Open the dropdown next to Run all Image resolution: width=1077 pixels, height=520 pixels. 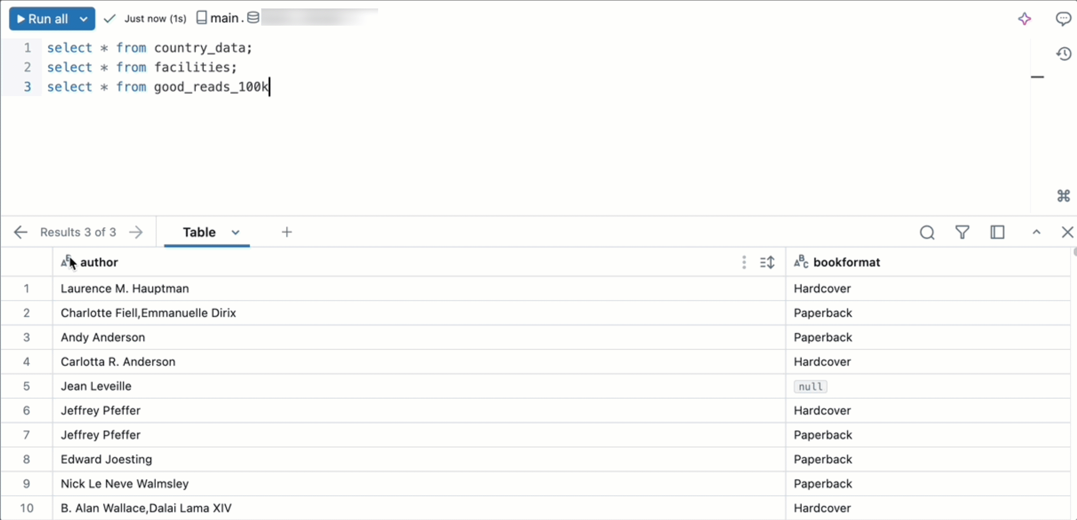[x=83, y=18]
